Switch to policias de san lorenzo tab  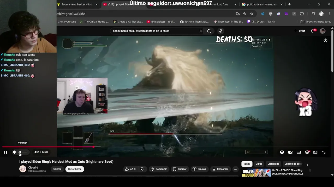(262, 4)
